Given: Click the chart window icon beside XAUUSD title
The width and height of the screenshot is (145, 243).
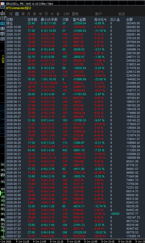Looking at the screenshot, I should [2, 3].
